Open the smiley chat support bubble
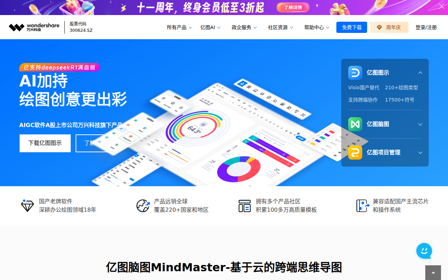This screenshot has width=448, height=280. point(424,251)
